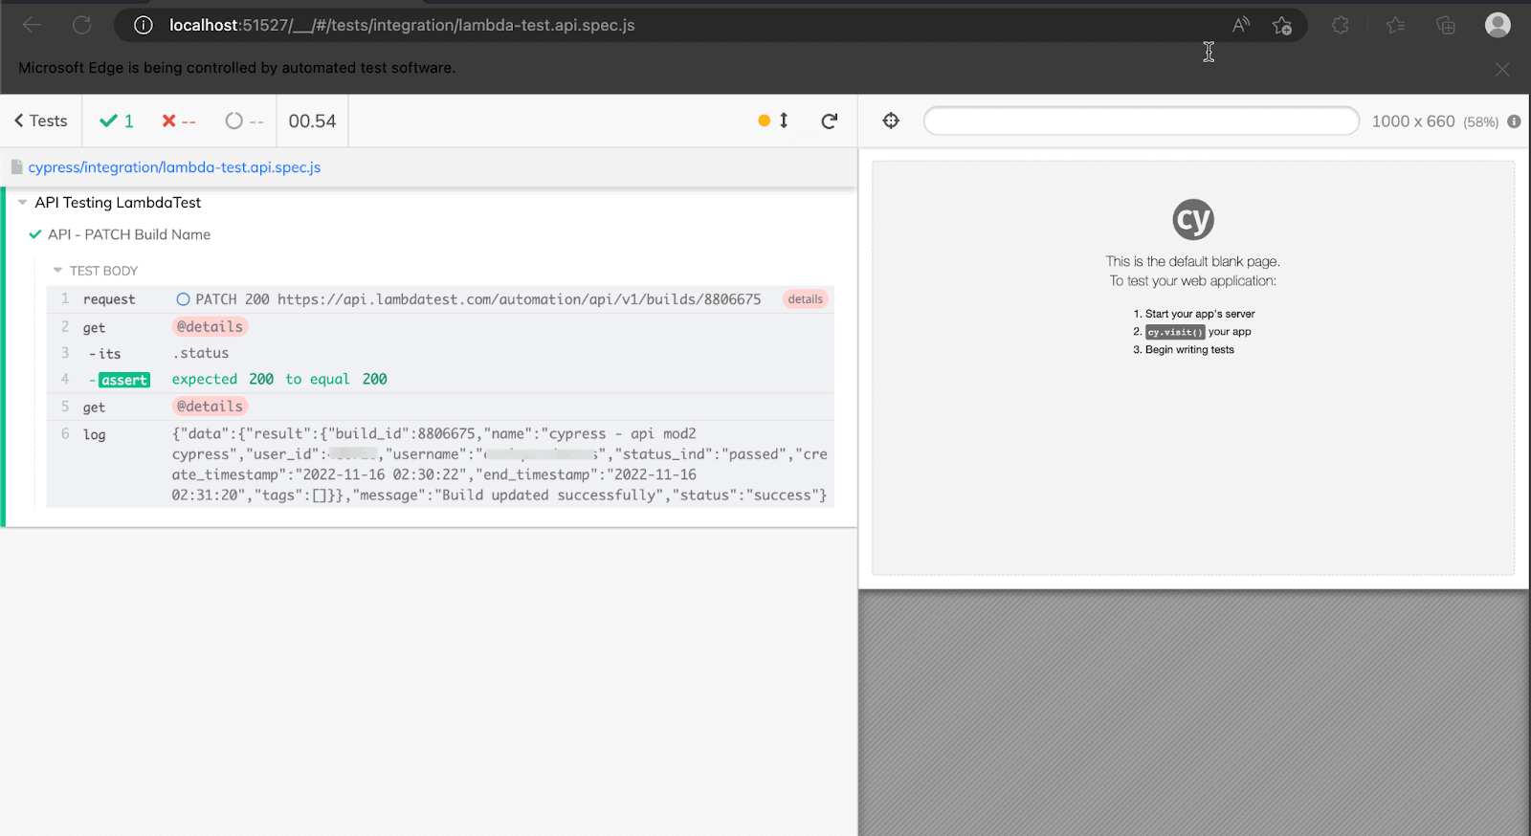Dismiss the automated test software banner
The image size is (1531, 836).
[1502, 69]
